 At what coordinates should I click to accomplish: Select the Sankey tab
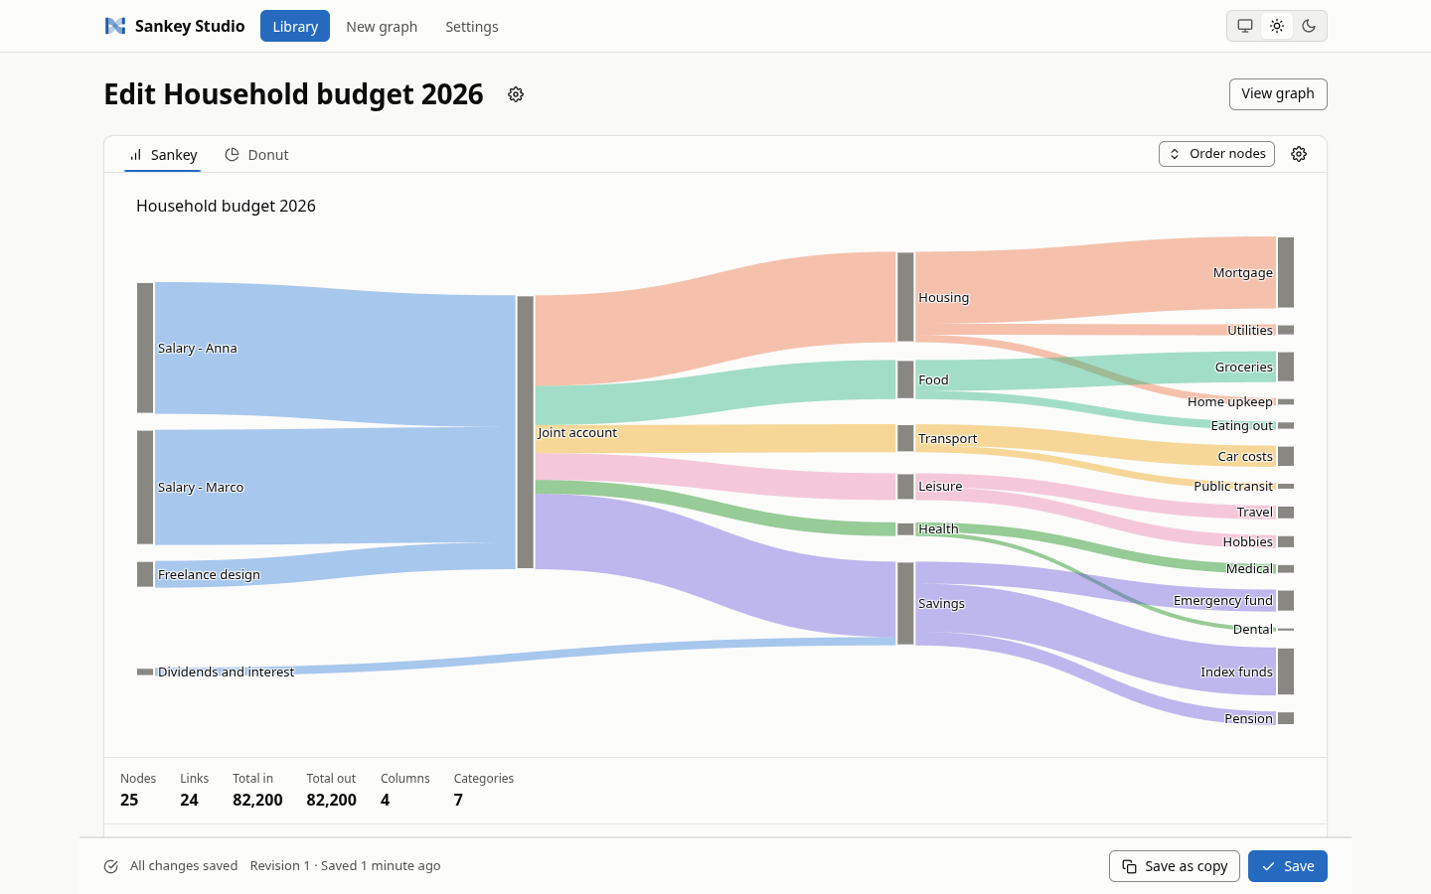[x=163, y=155]
